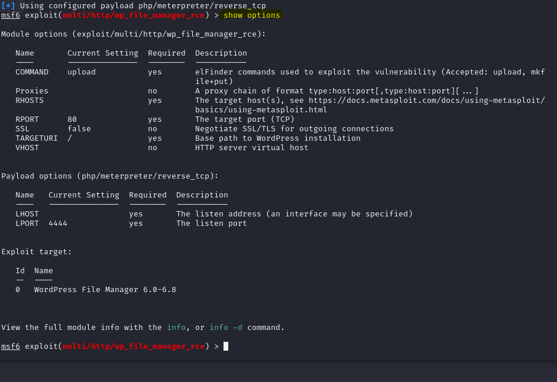Image resolution: width=557 pixels, height=382 pixels.
Task: Click the SSL value 'false'
Action: pos(79,129)
